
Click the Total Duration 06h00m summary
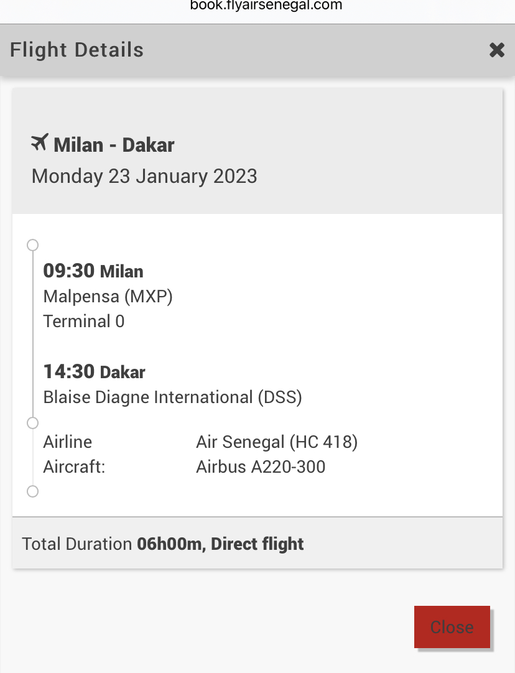point(163,544)
